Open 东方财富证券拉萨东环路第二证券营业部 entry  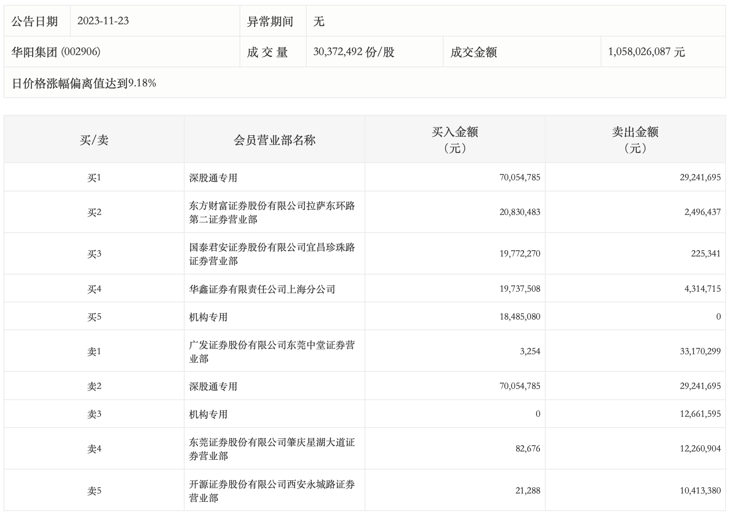(272, 213)
